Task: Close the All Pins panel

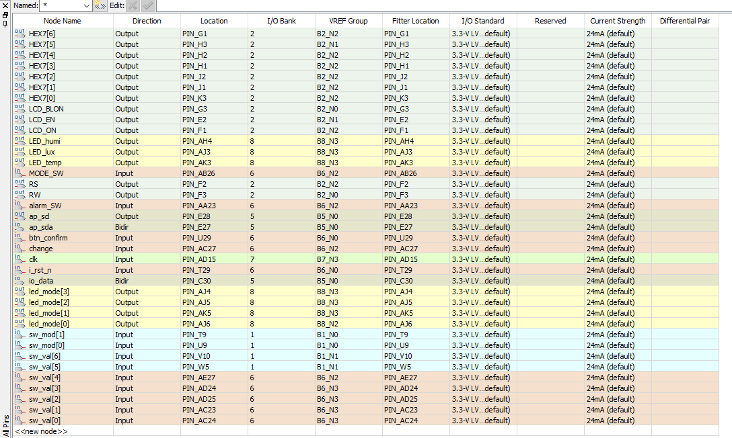Action: click(5, 5)
